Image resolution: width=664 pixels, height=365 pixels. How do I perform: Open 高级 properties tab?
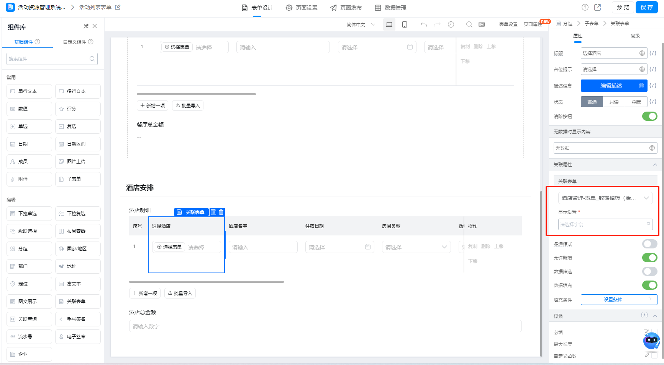tap(635, 36)
